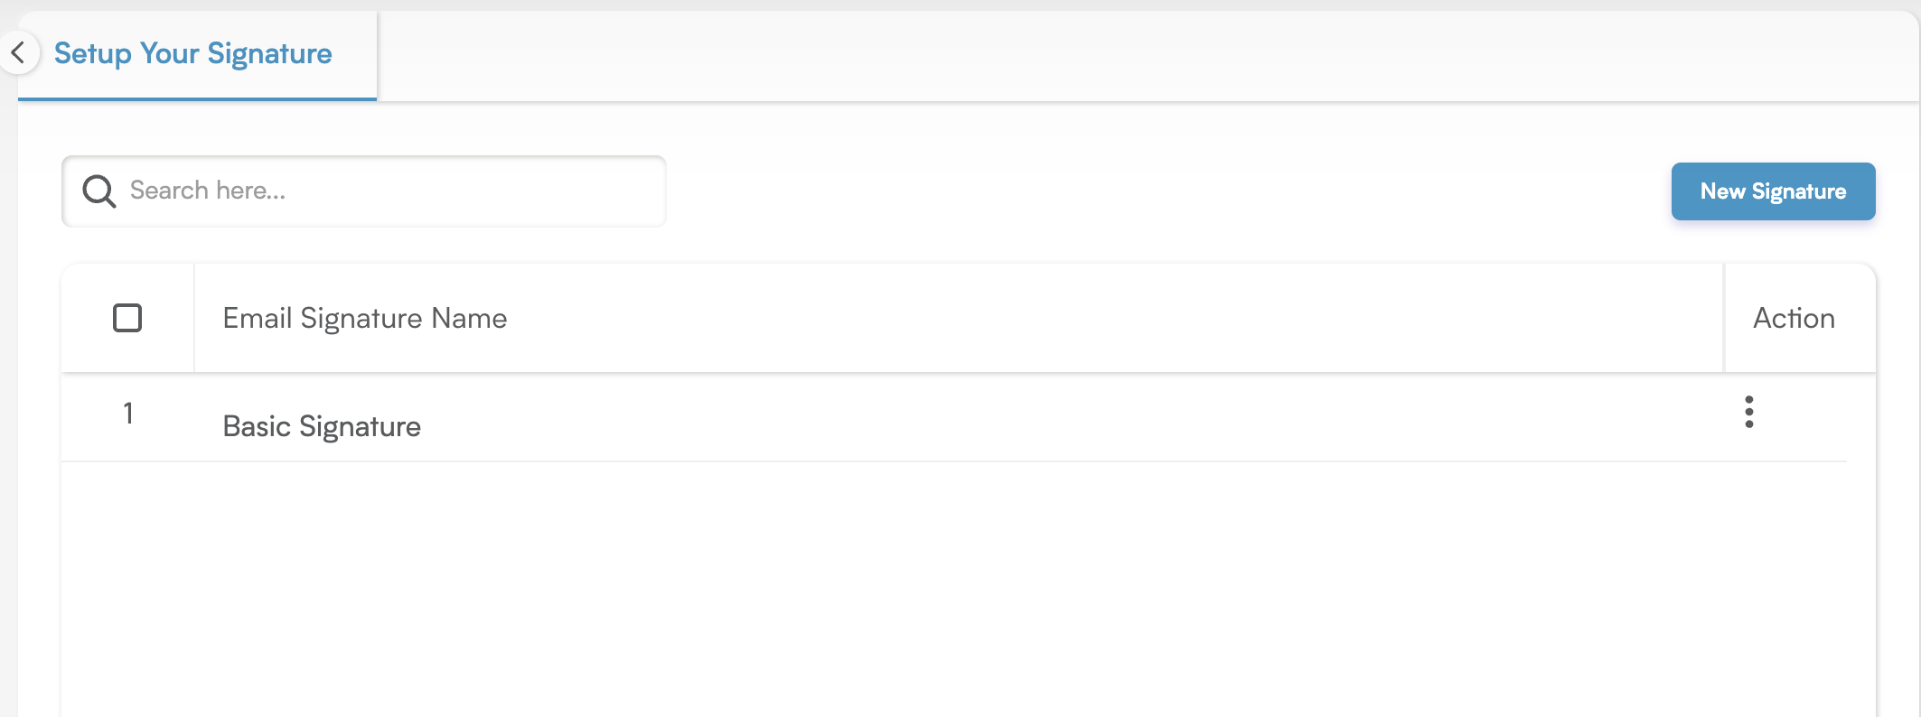Screen dimensions: 1921x717
Task: Click the magnifying glass search icon
Action: point(98,191)
